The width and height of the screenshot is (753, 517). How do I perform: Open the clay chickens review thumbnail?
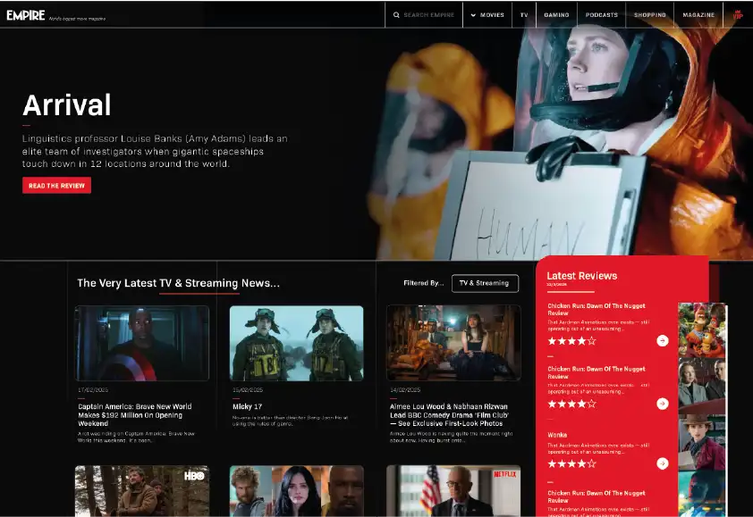(702, 330)
